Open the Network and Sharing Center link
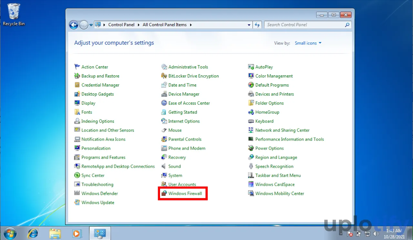This screenshot has height=240, width=413. 282,130
